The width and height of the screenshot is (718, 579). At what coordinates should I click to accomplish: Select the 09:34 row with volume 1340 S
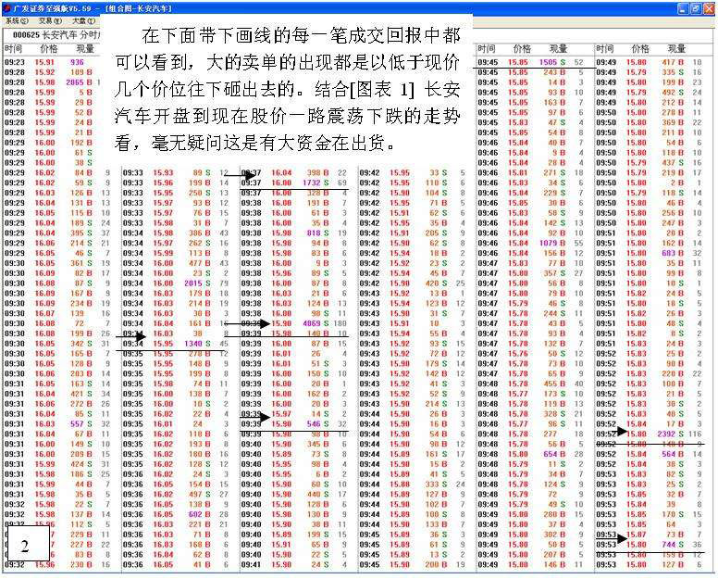click(x=176, y=344)
